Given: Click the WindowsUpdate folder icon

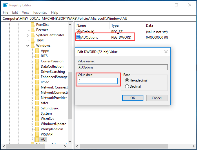Looking at the screenshot, I should 37,124.
